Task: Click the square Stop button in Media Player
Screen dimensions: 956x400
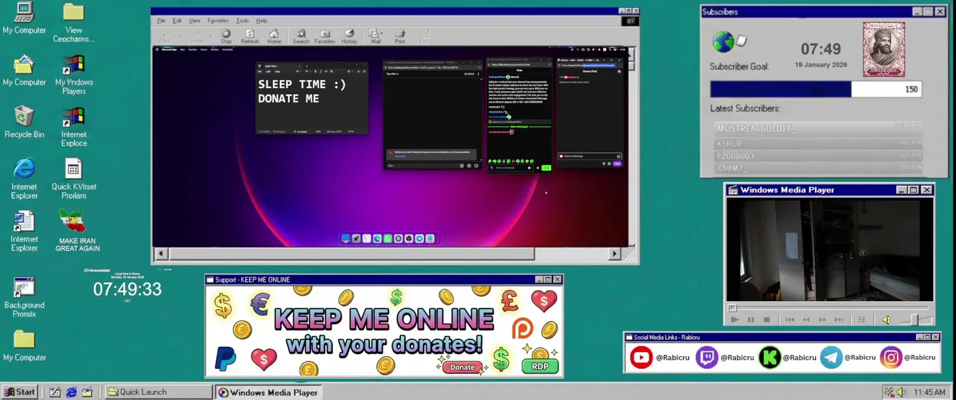Action: [766, 319]
